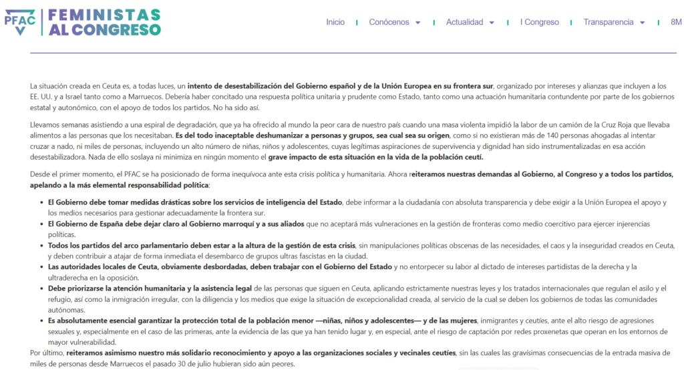Expand the Transparencia dropdown arrow
684x370 pixels.
point(642,23)
